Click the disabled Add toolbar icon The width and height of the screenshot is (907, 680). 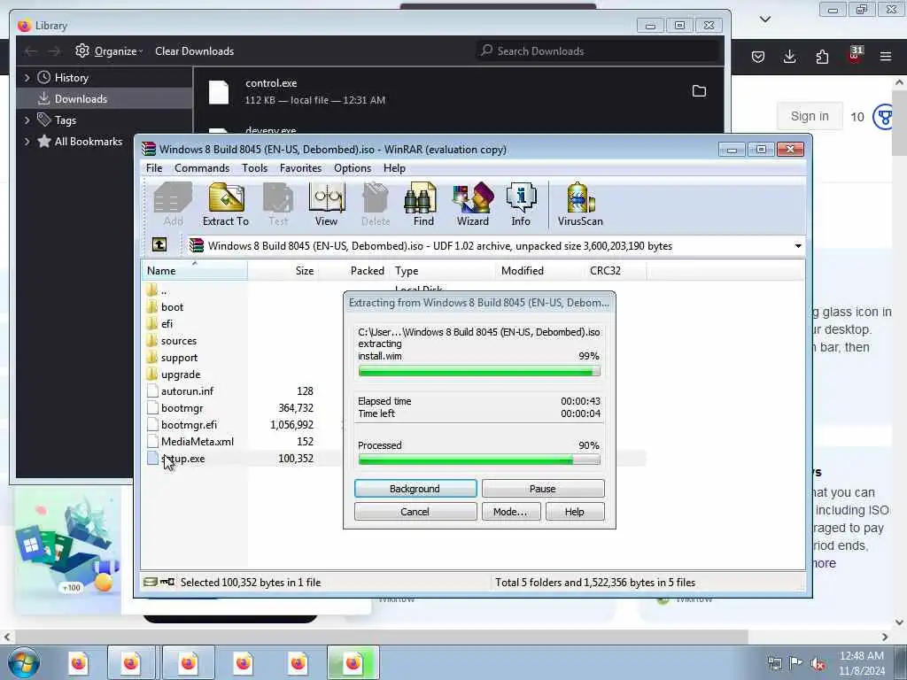[x=173, y=205]
